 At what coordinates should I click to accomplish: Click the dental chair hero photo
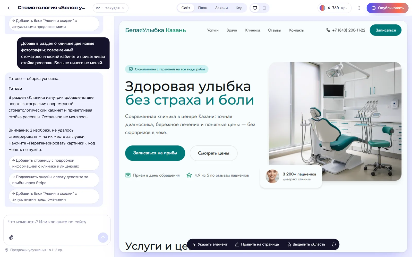coord(335,121)
